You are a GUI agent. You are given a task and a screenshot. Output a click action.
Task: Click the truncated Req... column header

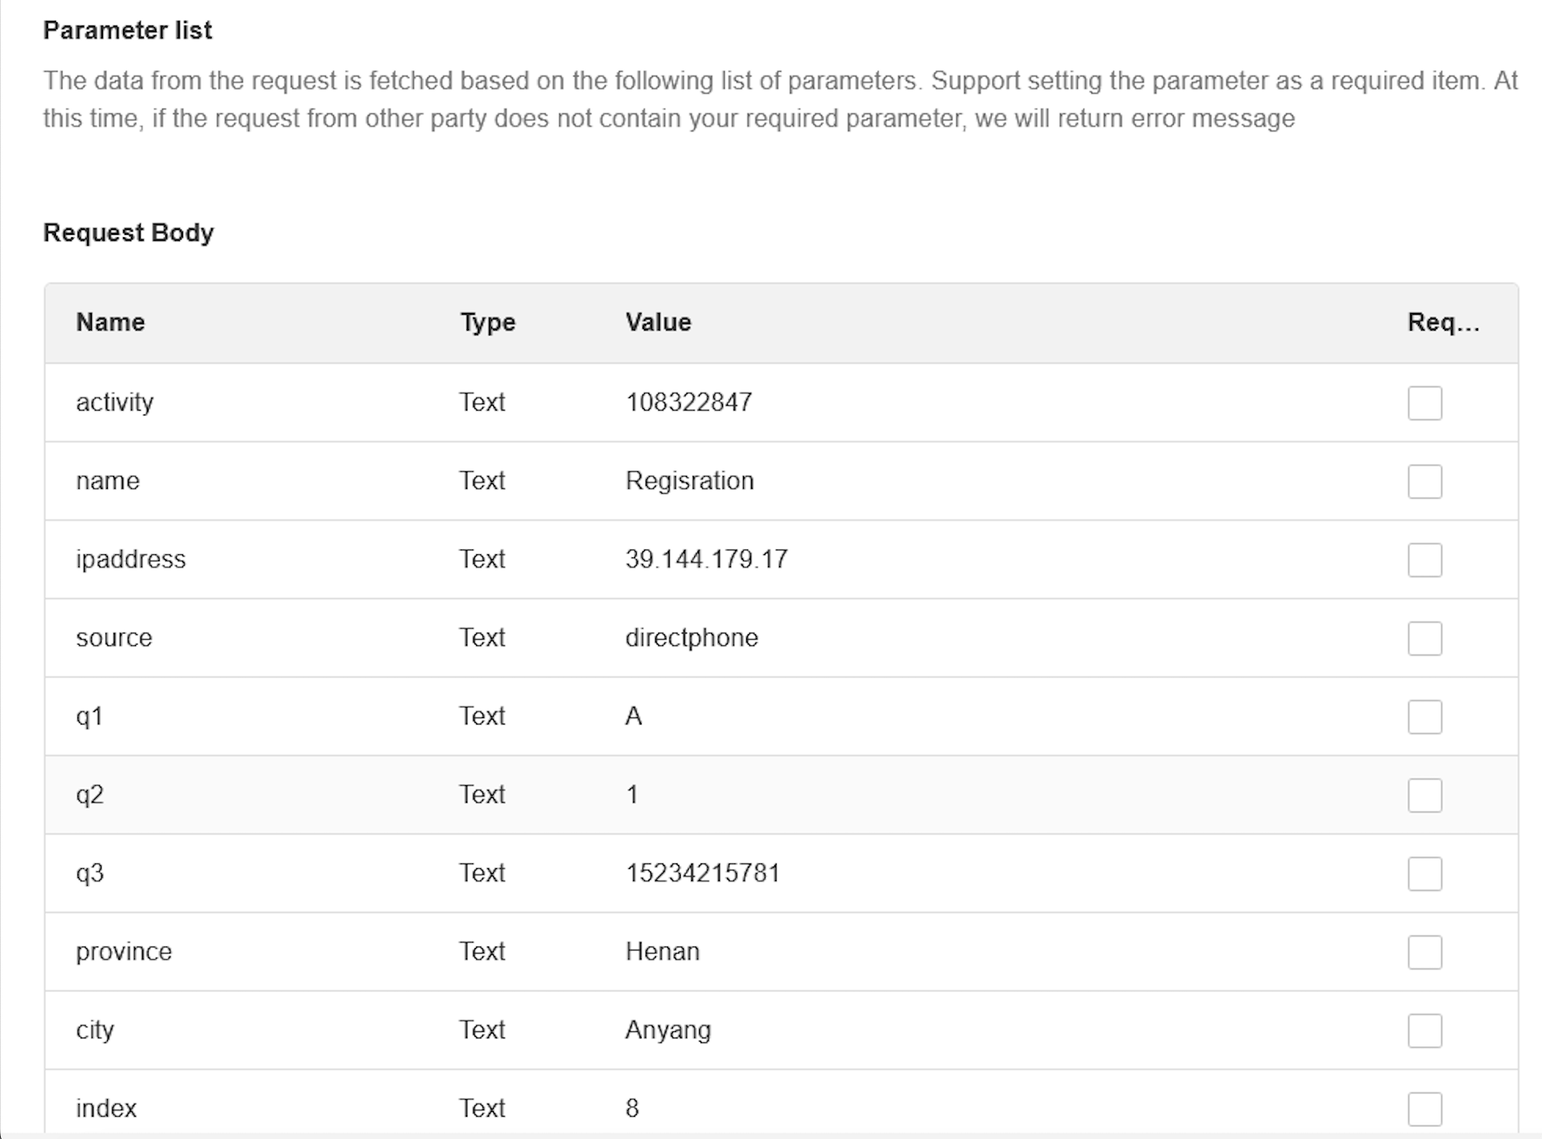(x=1443, y=322)
